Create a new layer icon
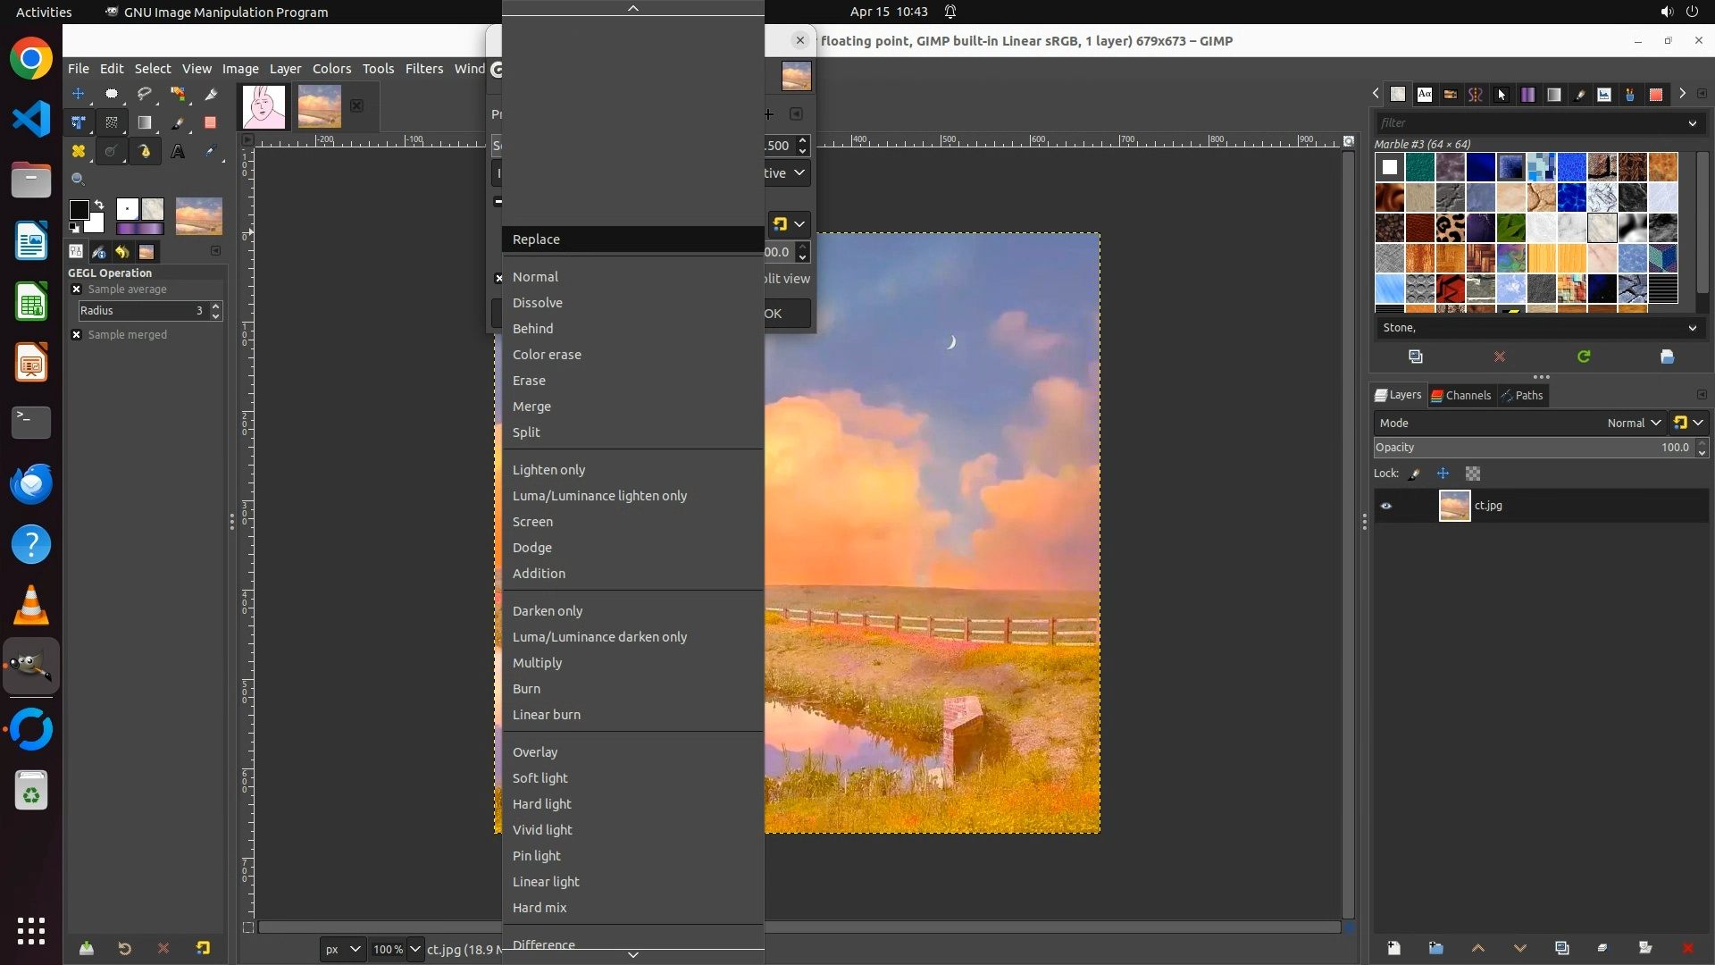1715x965 pixels. click(1393, 948)
